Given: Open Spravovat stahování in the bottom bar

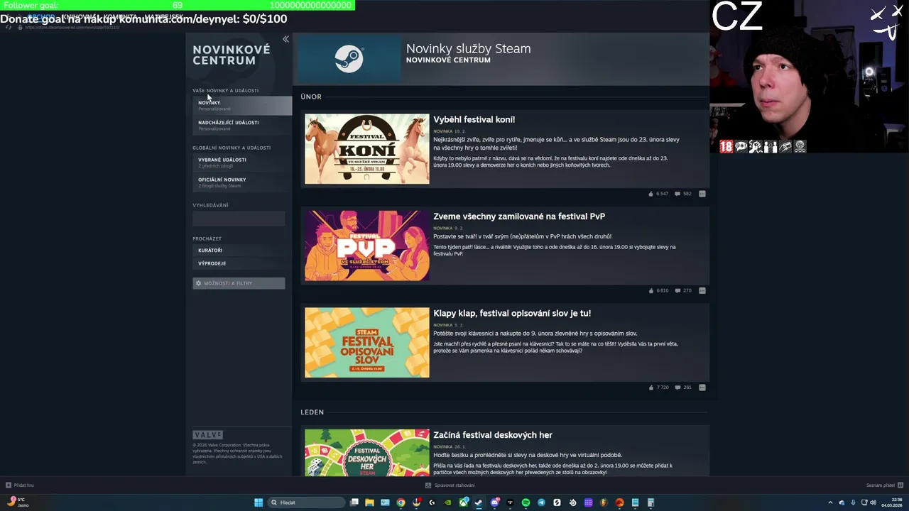Looking at the screenshot, I should tap(450, 485).
